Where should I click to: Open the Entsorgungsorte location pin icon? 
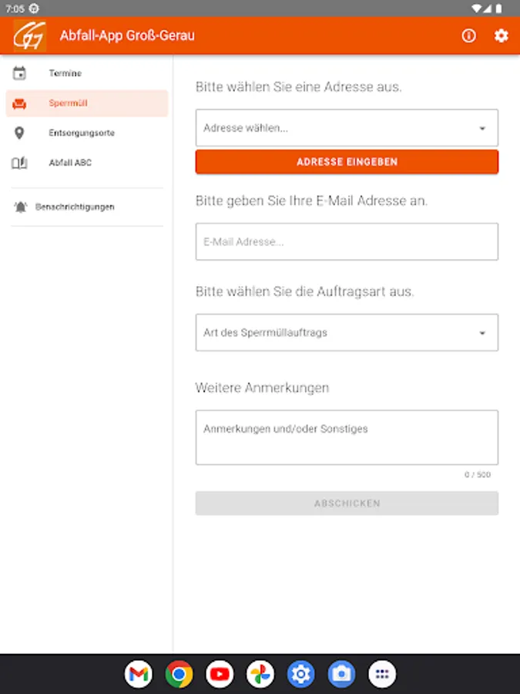pos(19,133)
